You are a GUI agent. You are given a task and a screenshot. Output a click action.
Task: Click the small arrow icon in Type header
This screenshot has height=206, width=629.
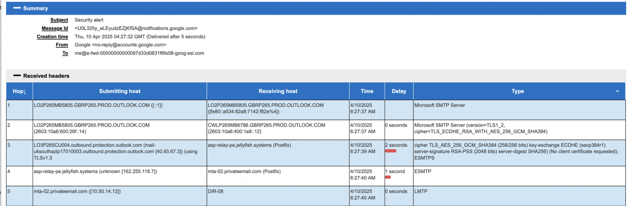point(617,91)
